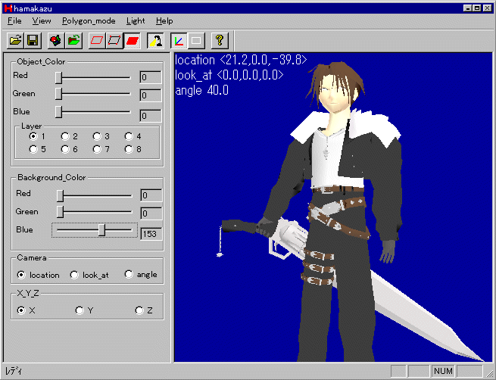496x380 pixels.
Task: Select wireframe polygon mode icon
Action: [97, 41]
